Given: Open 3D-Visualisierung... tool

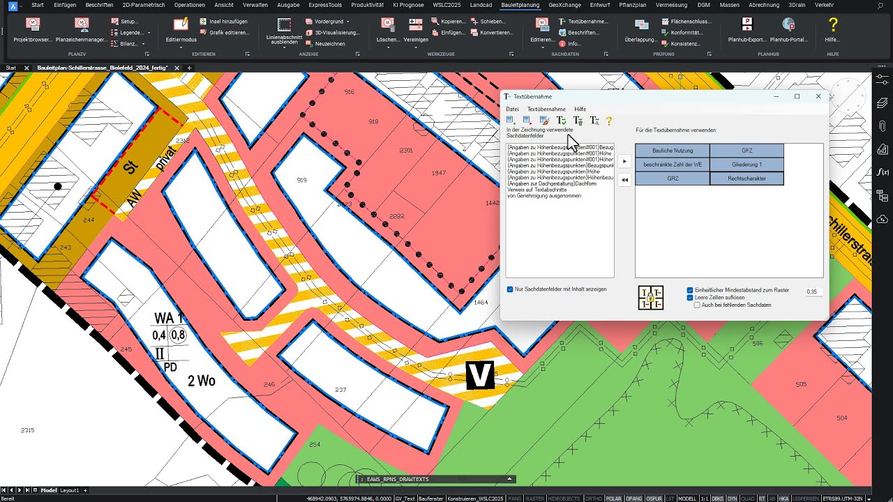Looking at the screenshot, I should click(333, 33).
